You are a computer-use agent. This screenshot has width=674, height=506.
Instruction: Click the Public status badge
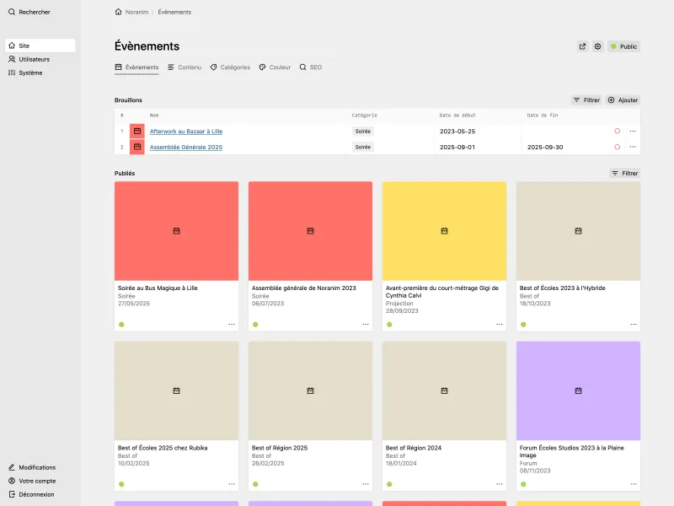coord(624,46)
